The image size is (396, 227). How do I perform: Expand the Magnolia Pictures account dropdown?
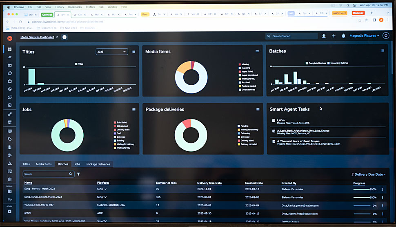point(364,36)
